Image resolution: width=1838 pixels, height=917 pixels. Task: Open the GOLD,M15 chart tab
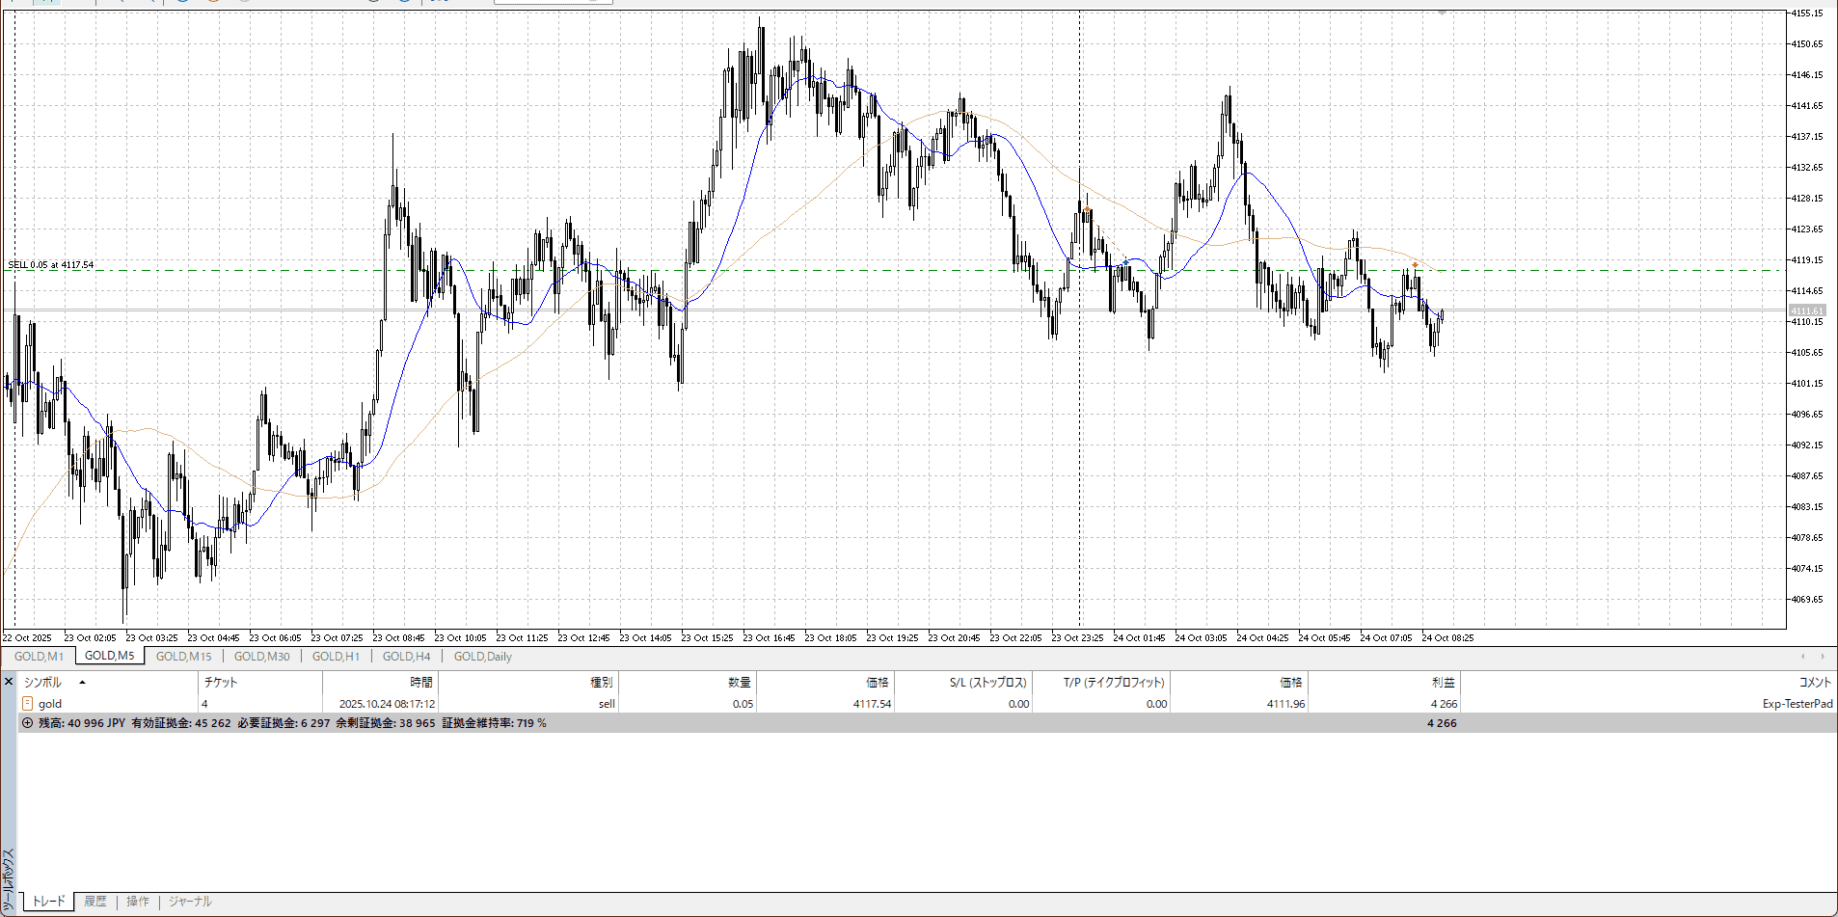[x=183, y=657]
